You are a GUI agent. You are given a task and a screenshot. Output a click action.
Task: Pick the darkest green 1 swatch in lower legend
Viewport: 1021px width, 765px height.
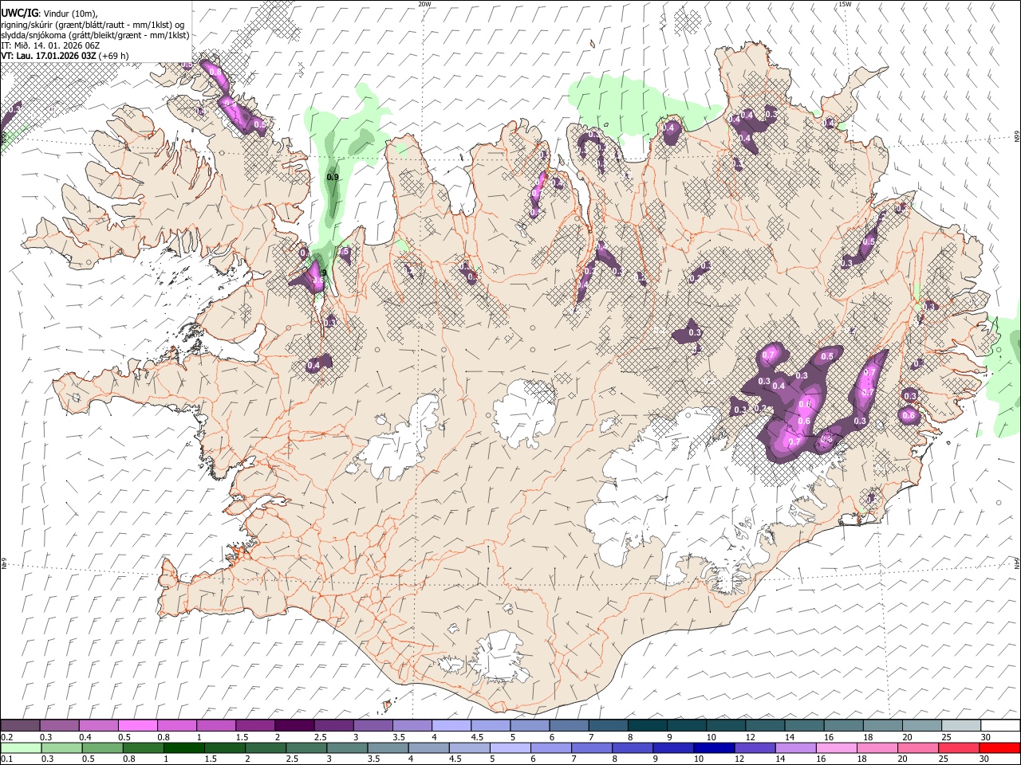[x=183, y=747]
